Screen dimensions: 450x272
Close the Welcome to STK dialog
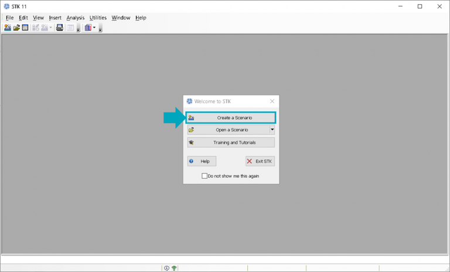coord(272,101)
